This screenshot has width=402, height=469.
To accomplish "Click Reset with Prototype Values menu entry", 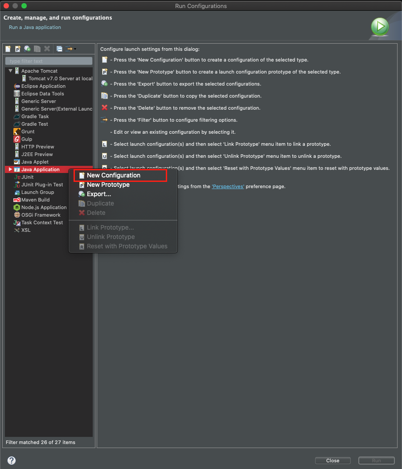I will 123,246.
